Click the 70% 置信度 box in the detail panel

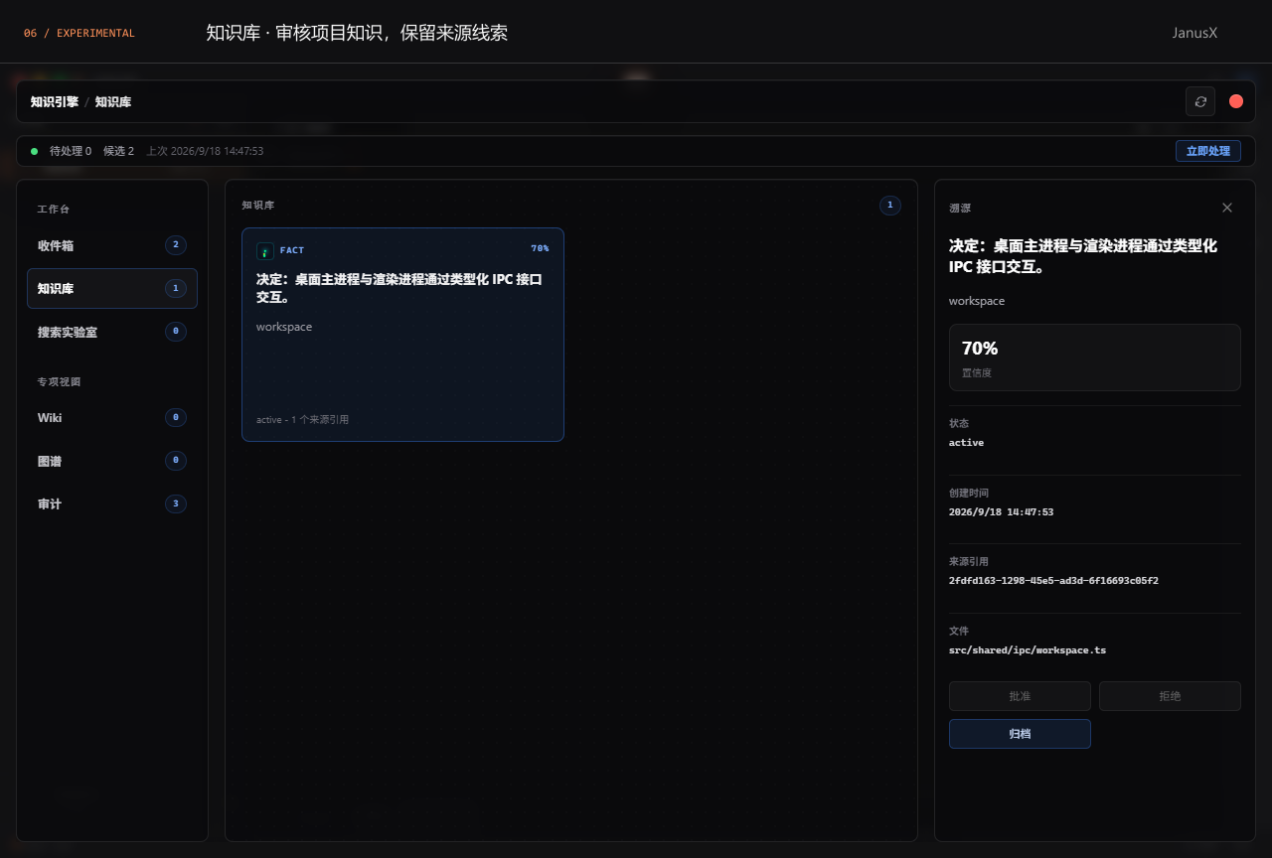coord(1095,357)
